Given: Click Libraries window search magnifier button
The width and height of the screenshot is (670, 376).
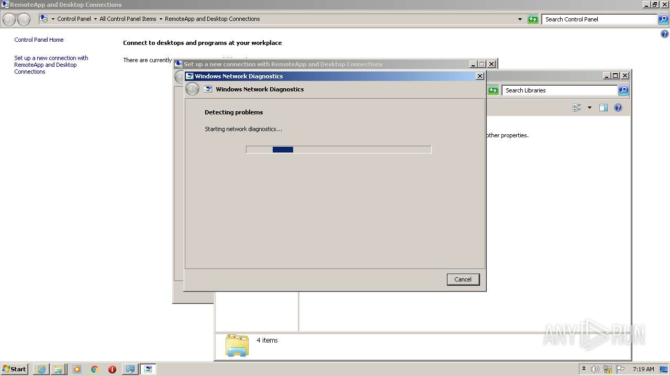Looking at the screenshot, I should pos(623,90).
